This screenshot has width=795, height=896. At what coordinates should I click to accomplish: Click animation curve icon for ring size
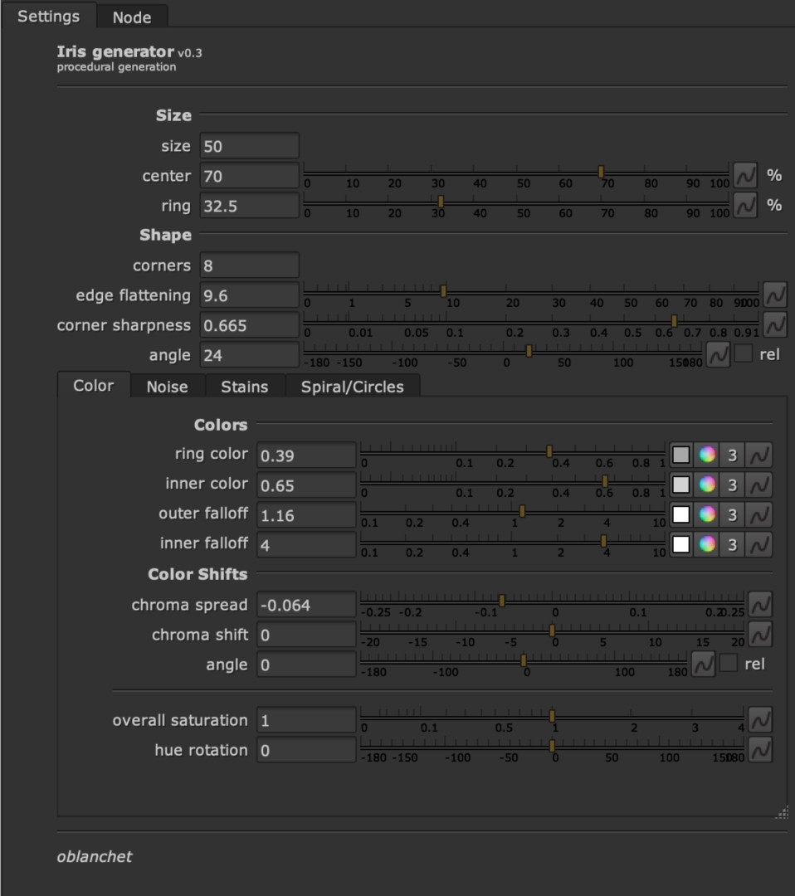pos(745,206)
